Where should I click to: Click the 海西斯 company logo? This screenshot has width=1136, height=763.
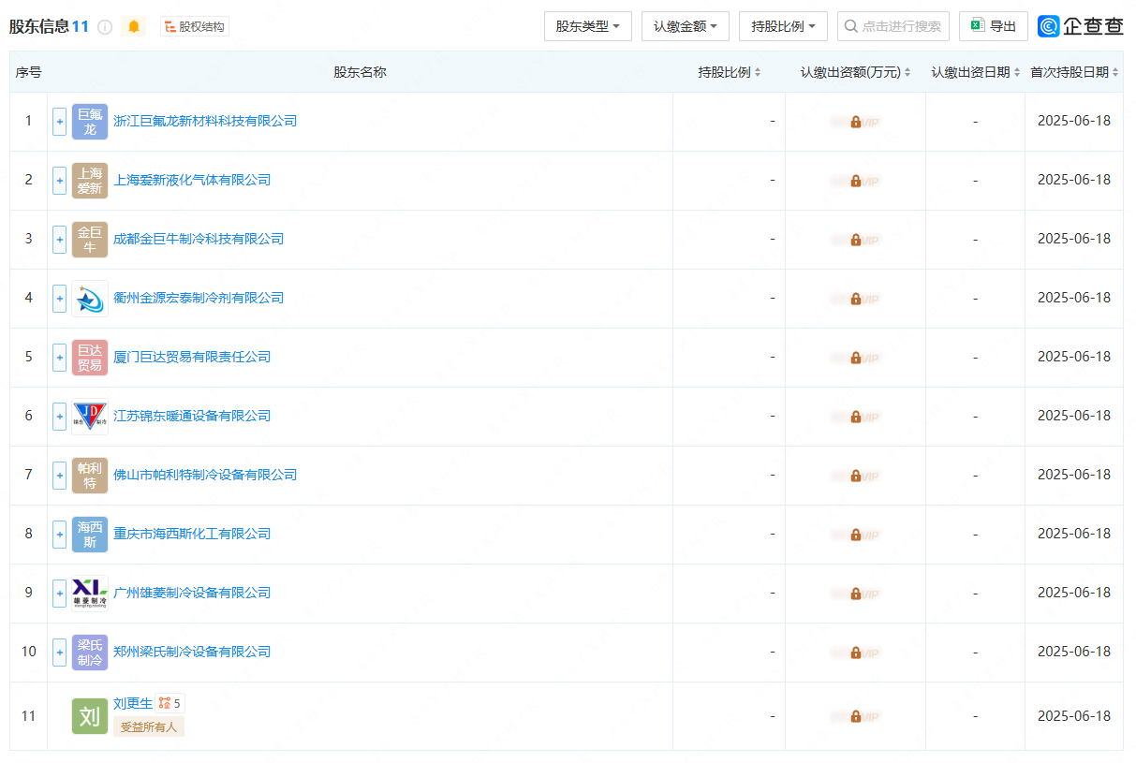[90, 535]
